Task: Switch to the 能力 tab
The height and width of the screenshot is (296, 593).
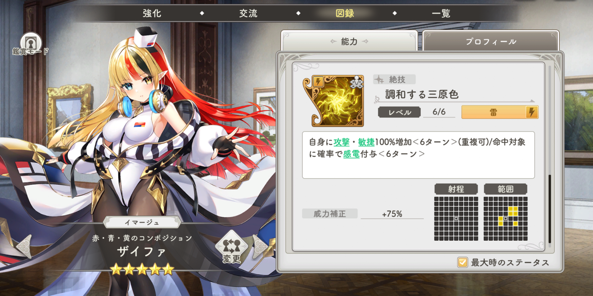Action: pyautogui.click(x=349, y=41)
